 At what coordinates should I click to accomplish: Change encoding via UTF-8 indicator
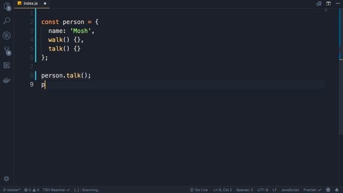[x=263, y=190]
